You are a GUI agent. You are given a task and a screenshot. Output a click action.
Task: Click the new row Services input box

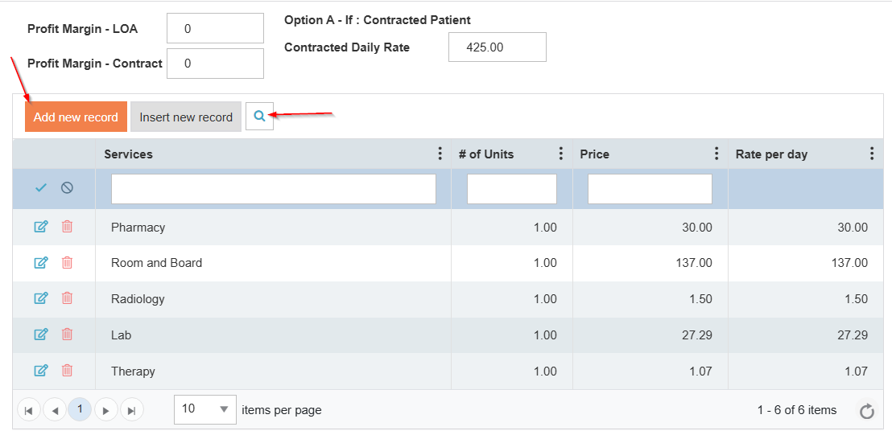click(x=273, y=189)
